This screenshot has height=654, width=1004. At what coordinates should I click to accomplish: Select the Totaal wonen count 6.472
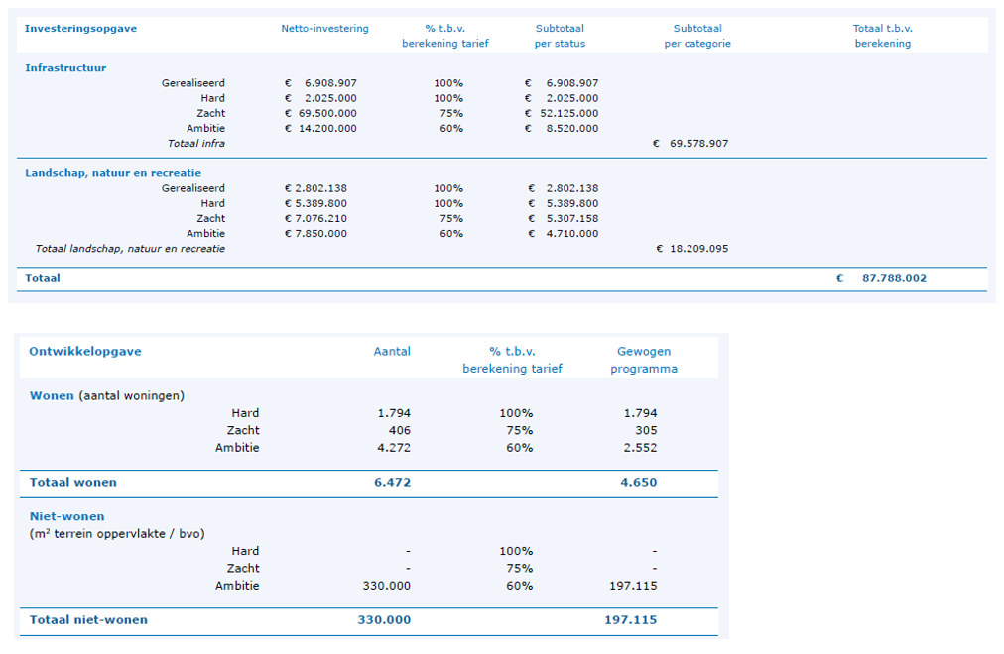393,483
